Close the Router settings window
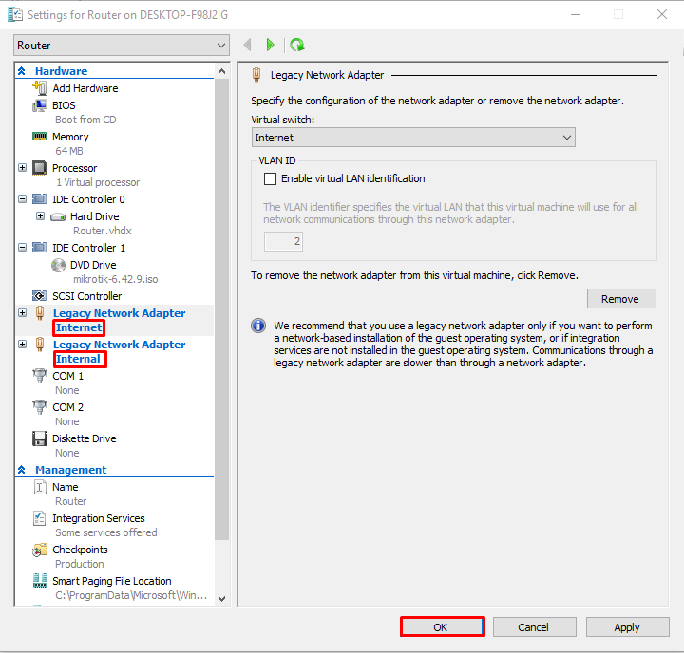 pyautogui.click(x=662, y=14)
